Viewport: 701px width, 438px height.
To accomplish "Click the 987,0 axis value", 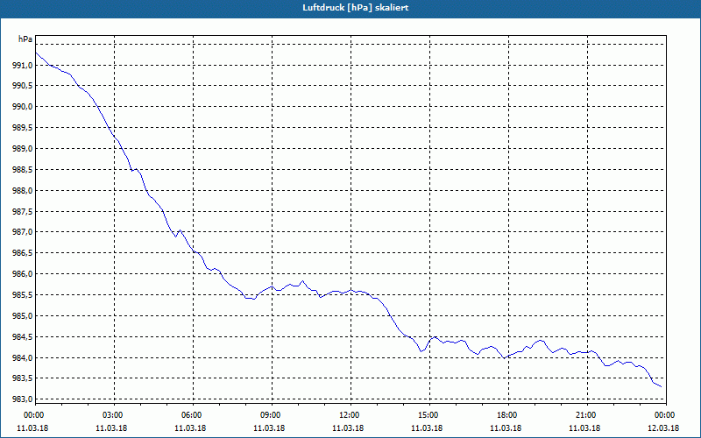I will (23, 232).
